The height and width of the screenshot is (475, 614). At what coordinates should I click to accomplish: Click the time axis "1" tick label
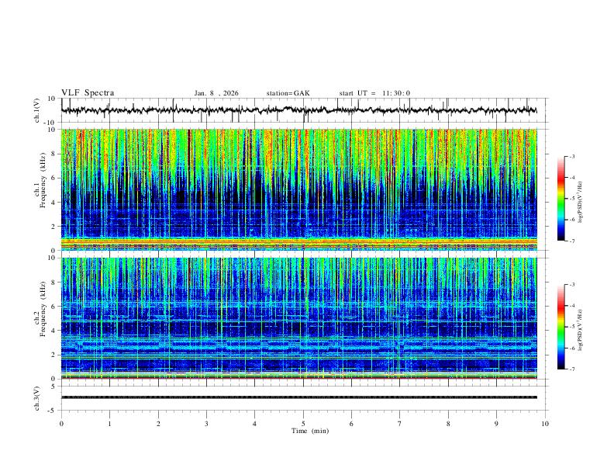tap(109, 424)
